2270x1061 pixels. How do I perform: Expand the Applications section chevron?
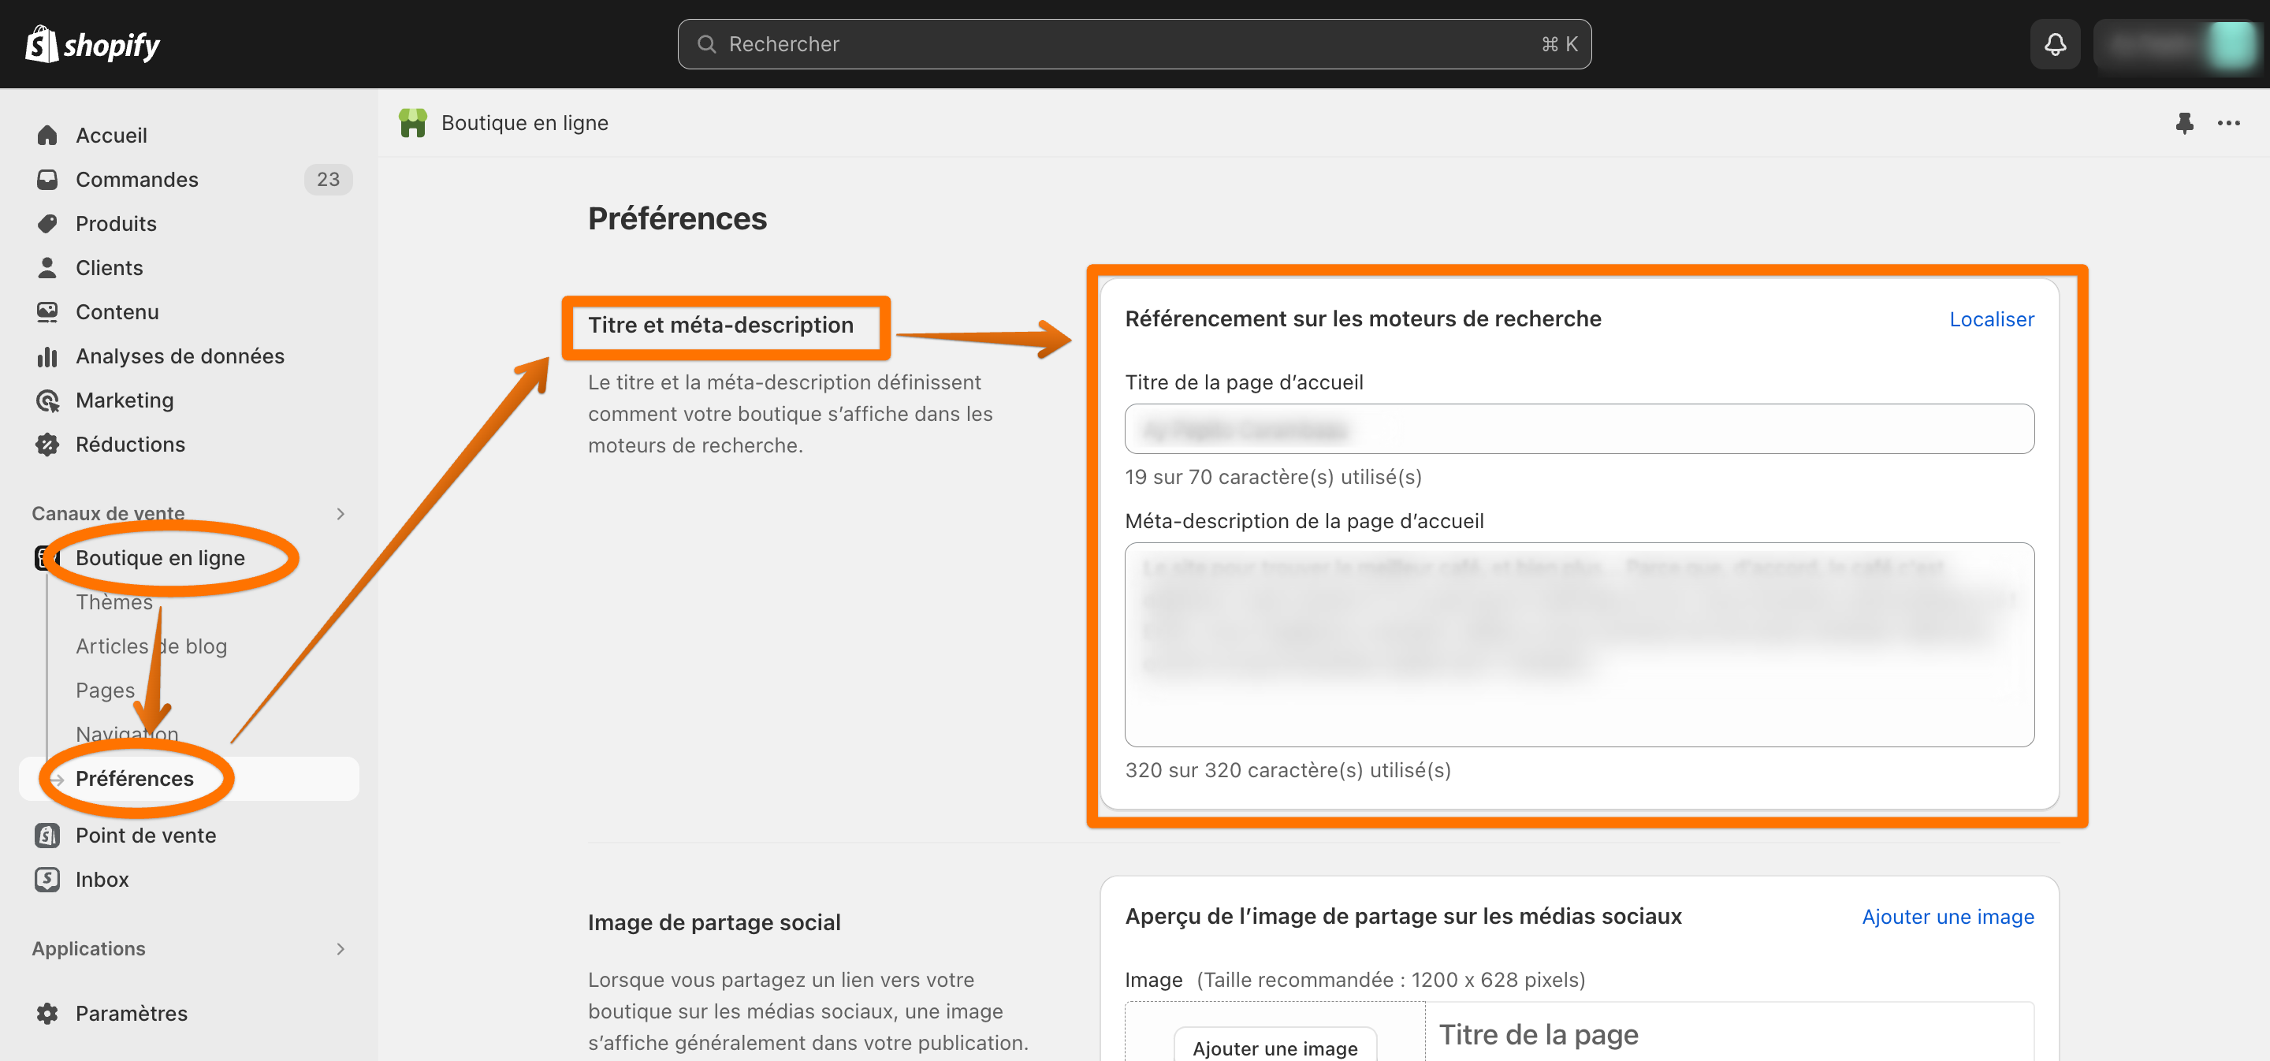340,948
